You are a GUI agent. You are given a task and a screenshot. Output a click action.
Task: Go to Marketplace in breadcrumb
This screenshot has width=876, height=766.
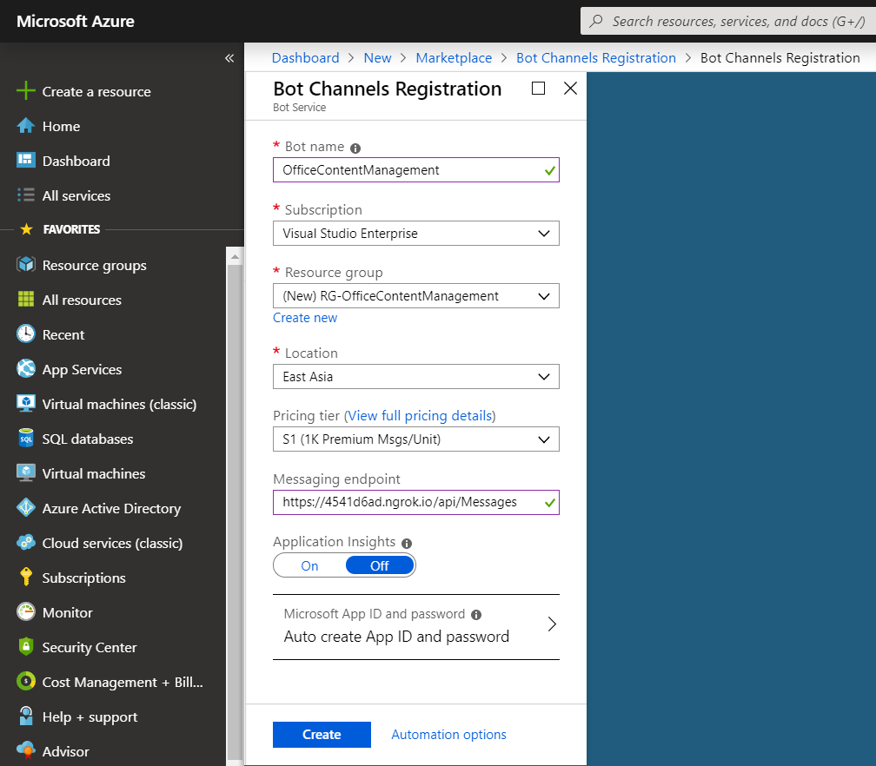454,58
